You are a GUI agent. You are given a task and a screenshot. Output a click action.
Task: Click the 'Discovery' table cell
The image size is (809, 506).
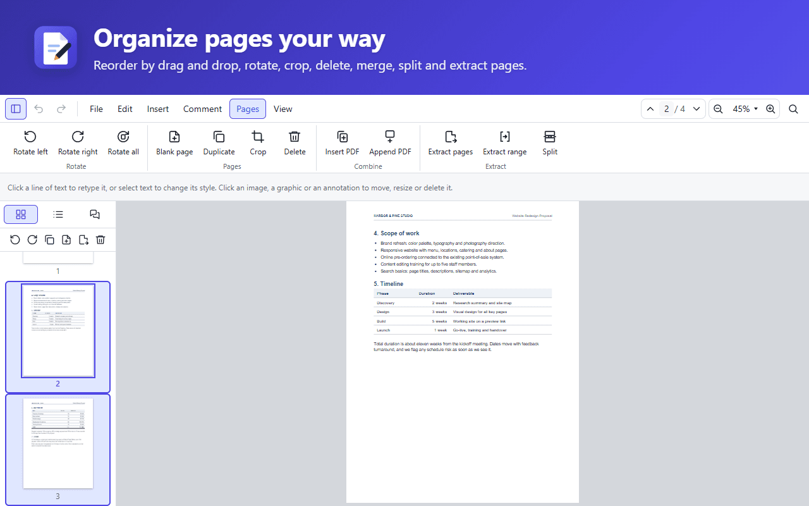(x=386, y=303)
